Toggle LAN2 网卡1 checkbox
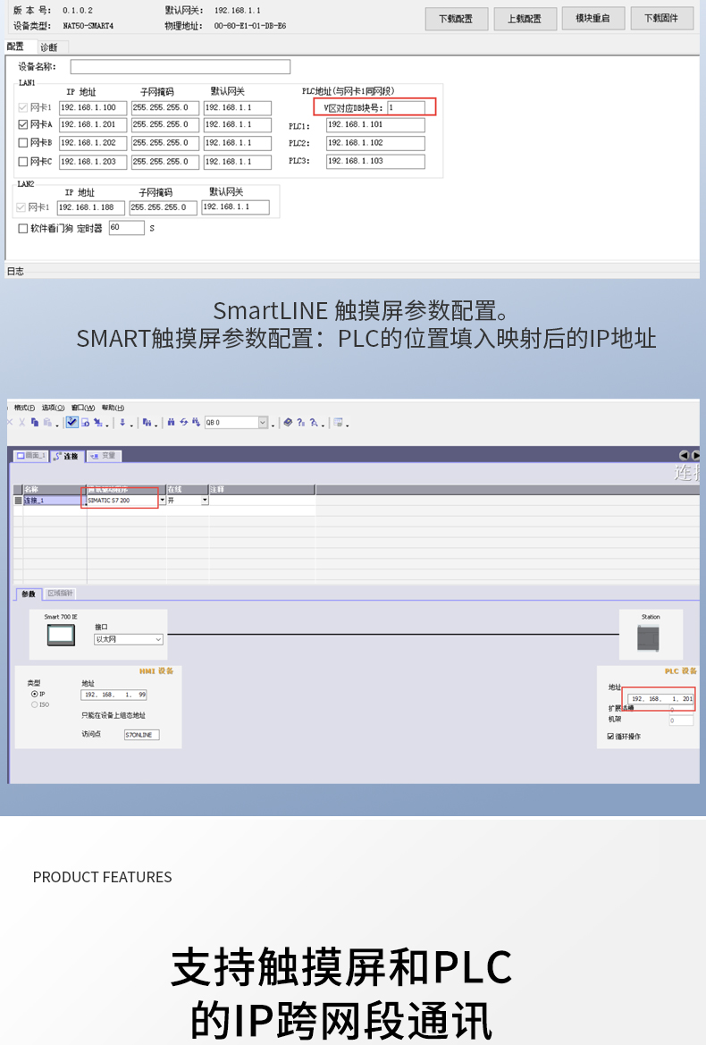 (21, 207)
